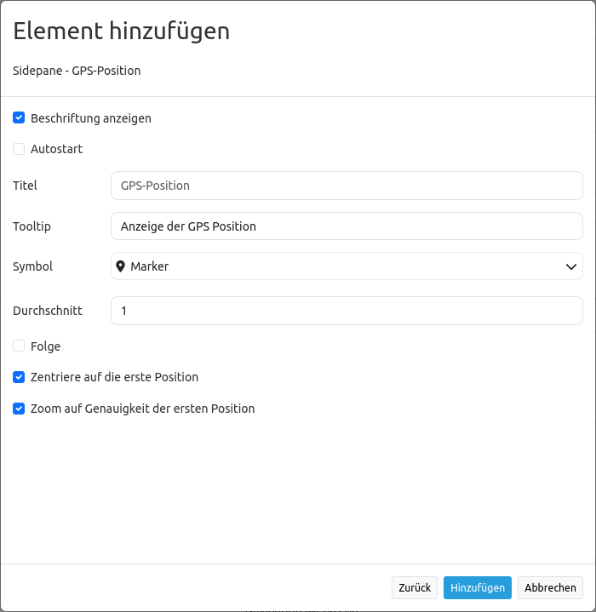Click the Durchschnitt field label
The image size is (596, 612).
(48, 311)
